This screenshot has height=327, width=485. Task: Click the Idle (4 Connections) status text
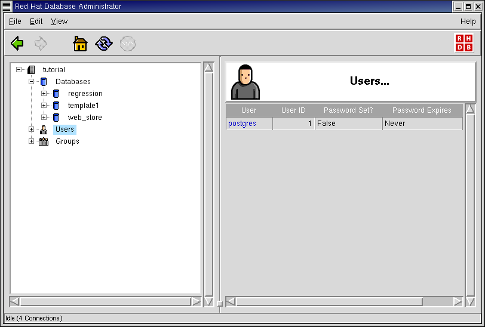click(x=34, y=318)
